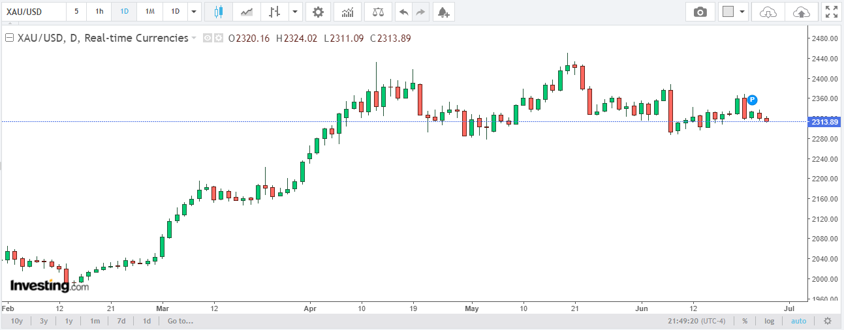Click the 2313.89 current price label
This screenshot has width=844, height=330.
tap(824, 122)
